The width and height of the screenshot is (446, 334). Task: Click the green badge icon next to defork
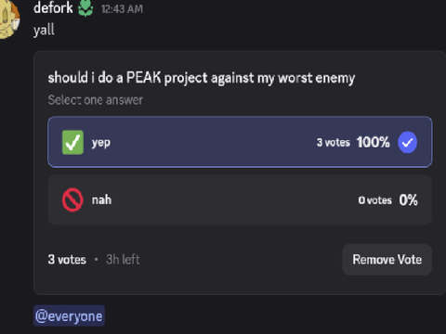pyautogui.click(x=85, y=8)
